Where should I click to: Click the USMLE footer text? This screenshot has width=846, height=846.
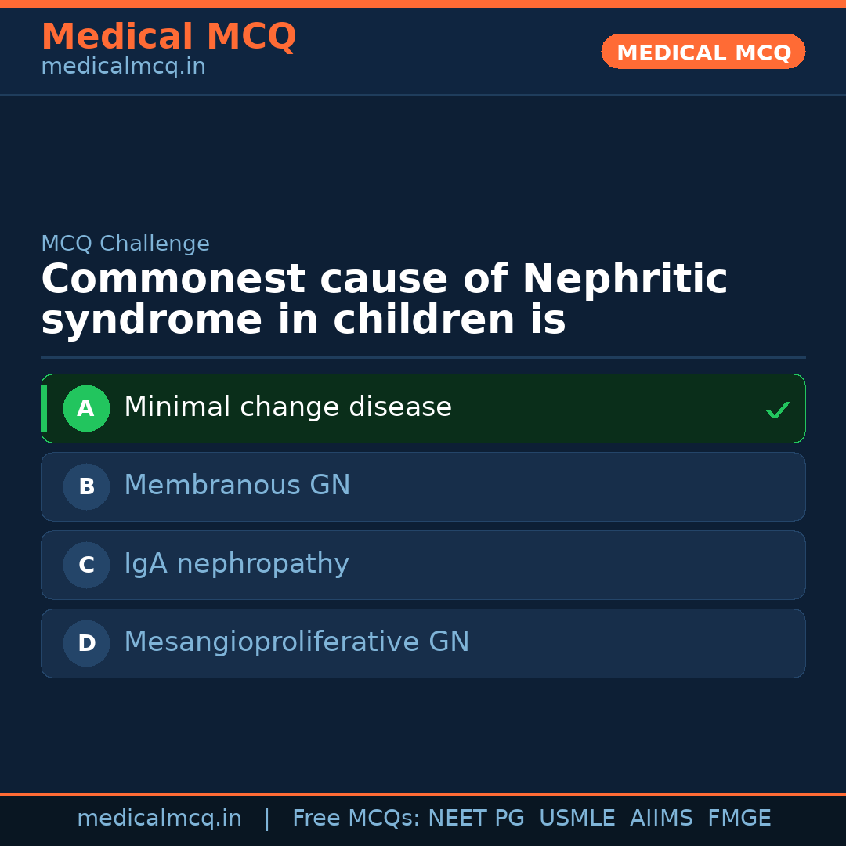click(x=577, y=819)
